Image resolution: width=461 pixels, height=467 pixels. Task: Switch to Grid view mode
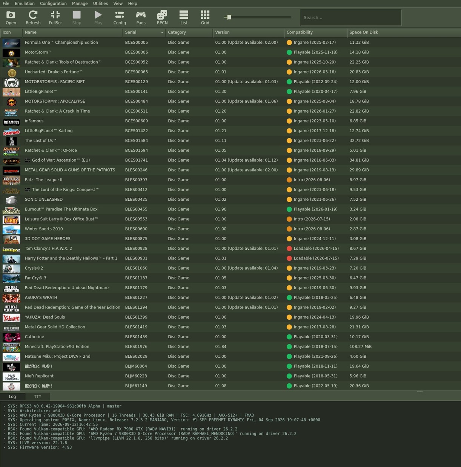click(205, 17)
